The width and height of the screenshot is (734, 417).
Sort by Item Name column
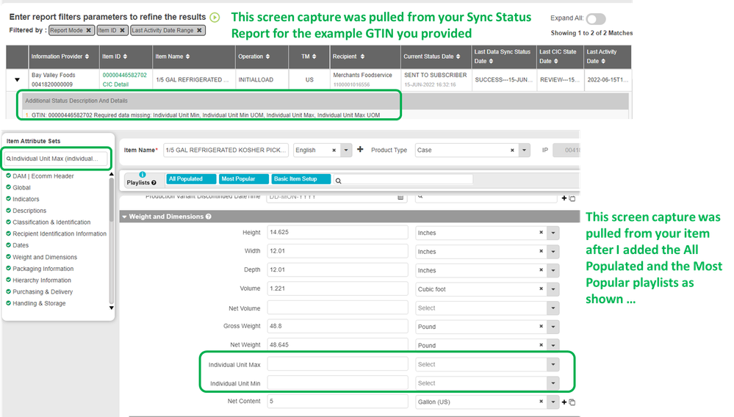coord(187,57)
